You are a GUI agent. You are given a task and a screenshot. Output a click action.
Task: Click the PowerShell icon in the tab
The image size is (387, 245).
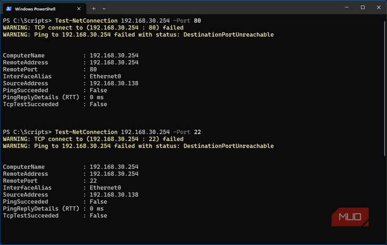point(9,9)
